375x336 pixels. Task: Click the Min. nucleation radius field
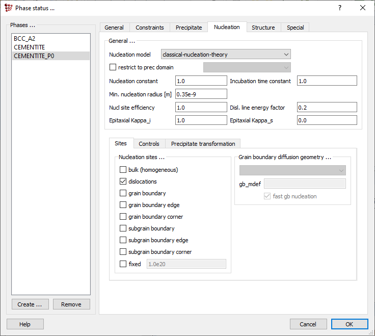(201, 94)
